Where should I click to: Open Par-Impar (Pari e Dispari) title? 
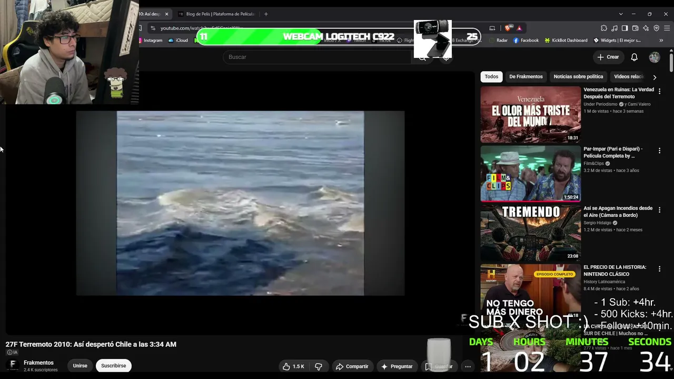click(x=613, y=153)
